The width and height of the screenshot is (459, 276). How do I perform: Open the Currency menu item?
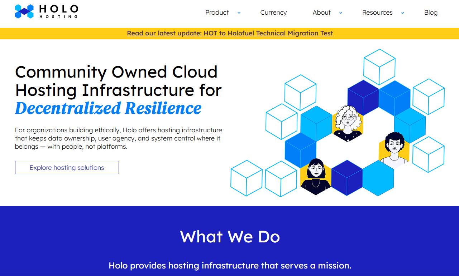(273, 13)
